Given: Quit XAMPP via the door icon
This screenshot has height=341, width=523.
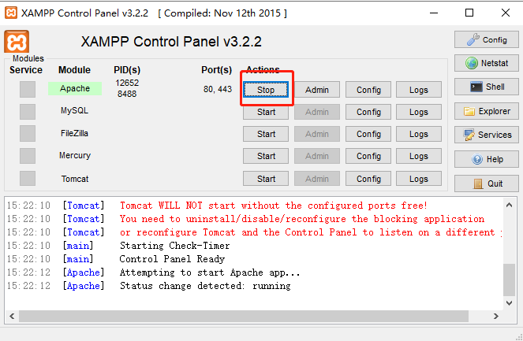Looking at the screenshot, I should (x=487, y=183).
